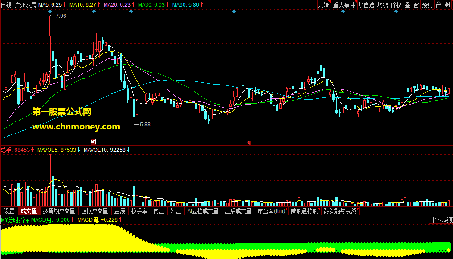Screen dimensions: 453x259
Task: Click the red 财 financial report marker
Action: [94, 142]
